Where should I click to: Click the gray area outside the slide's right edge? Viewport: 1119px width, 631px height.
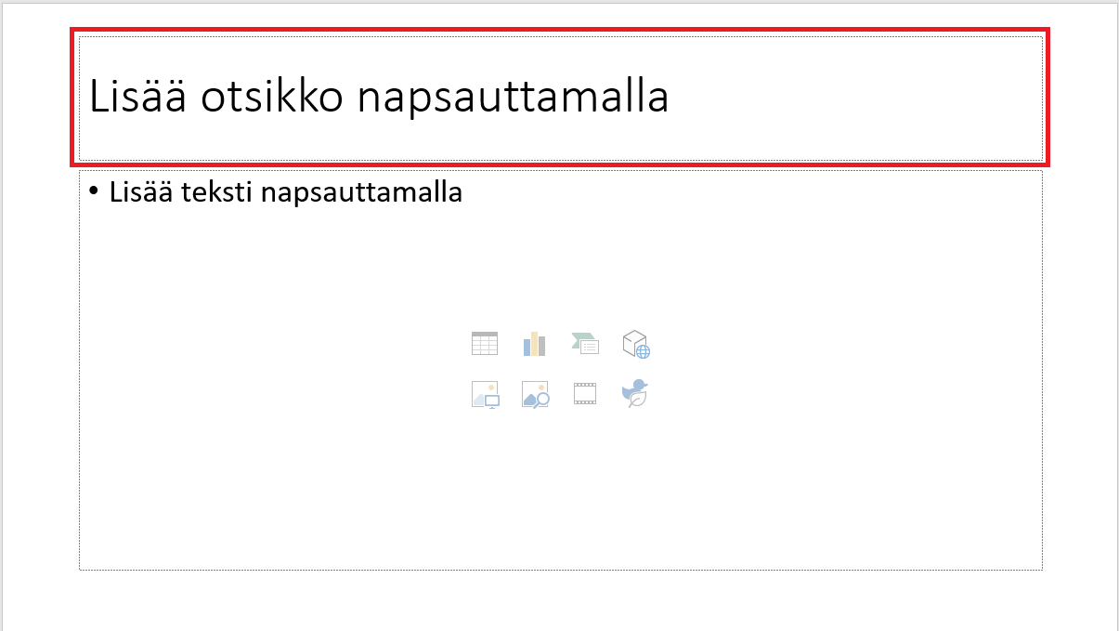click(x=1117, y=316)
